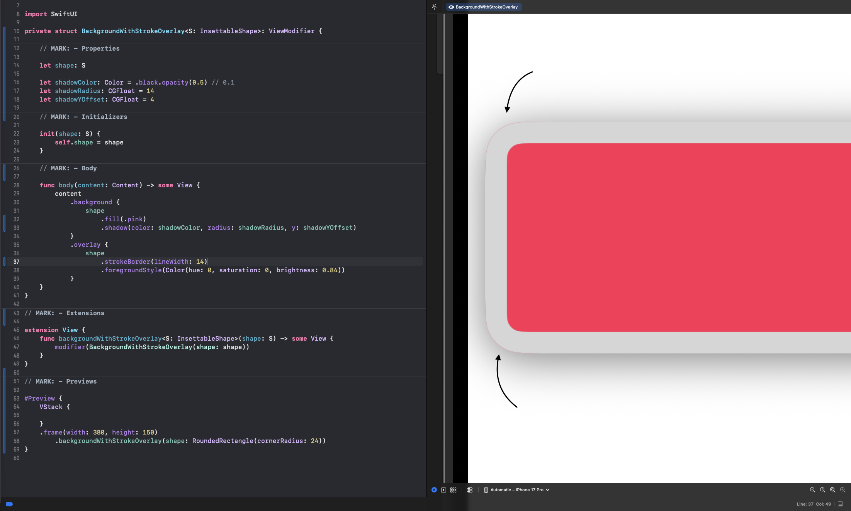Click line number 37 in the gutter
Screen dimensions: 851x511
(x=16, y=261)
